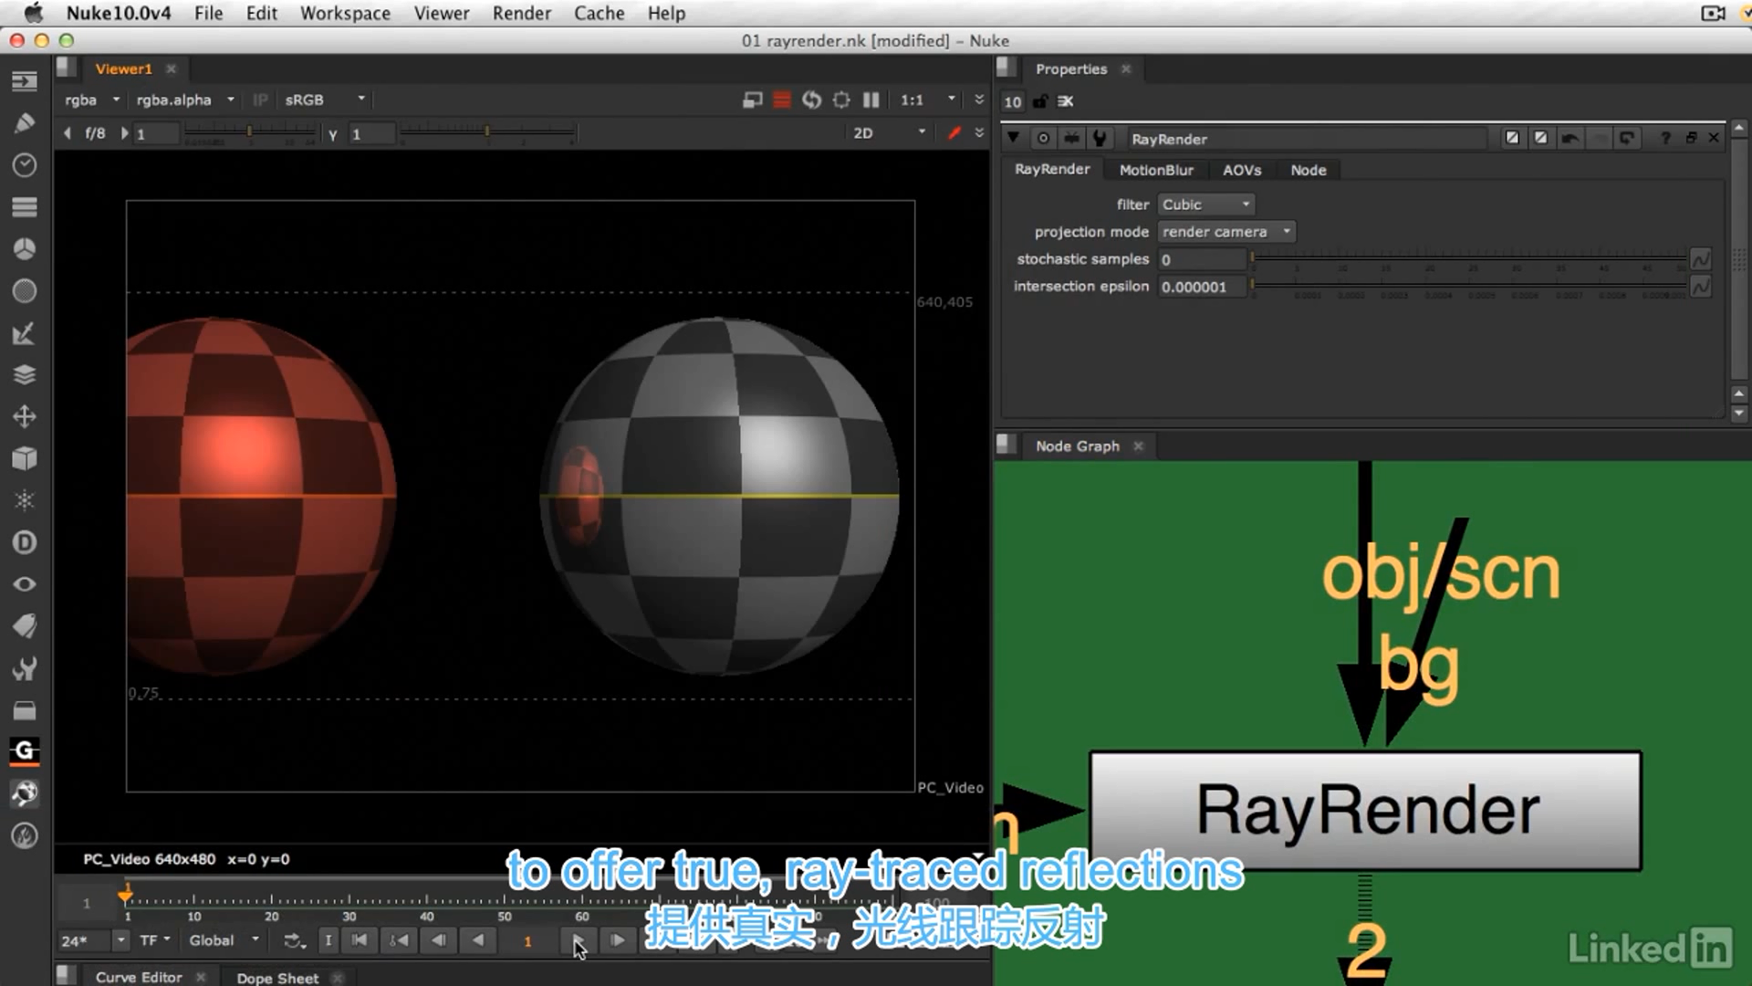The image size is (1752, 986).
Task: Open the Cache menu
Action: 599,14
